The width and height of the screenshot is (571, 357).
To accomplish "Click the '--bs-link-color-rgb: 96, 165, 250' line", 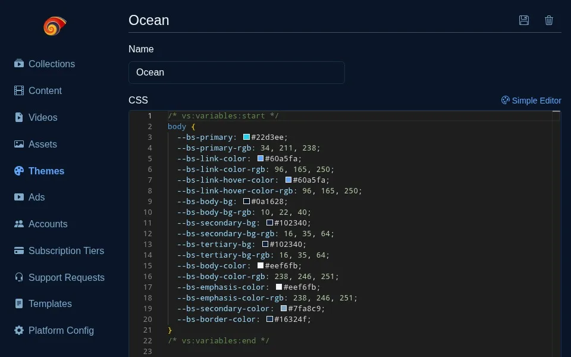I will tap(256, 170).
